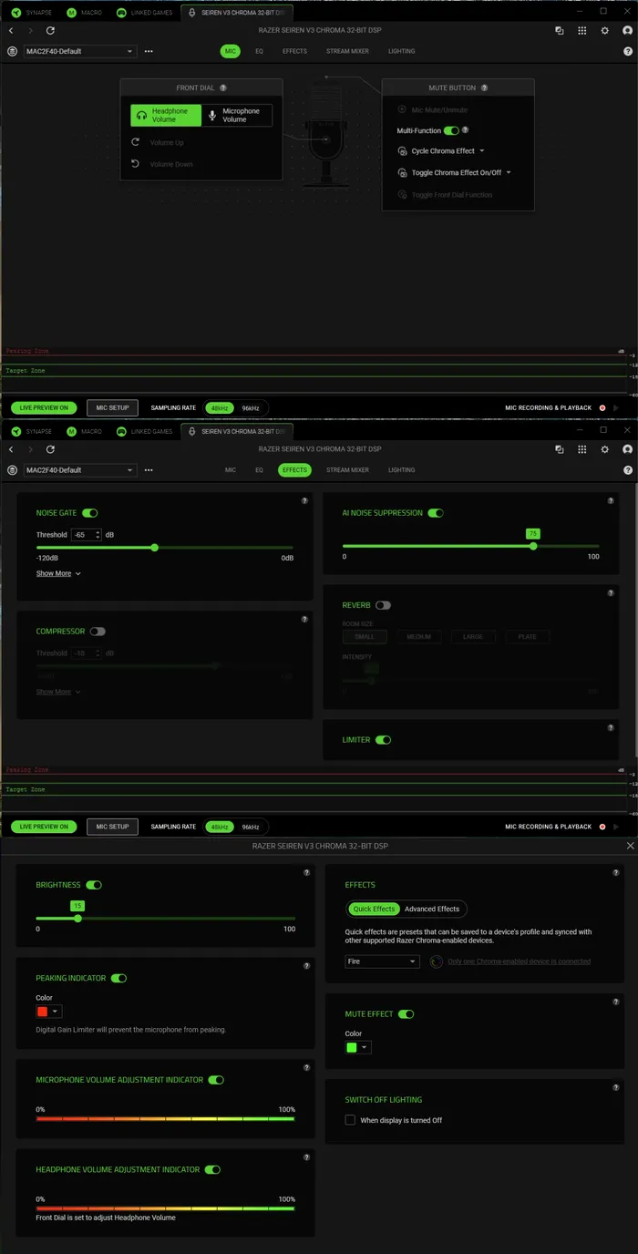Choose the MEDIUM reverb room size

coord(419,637)
